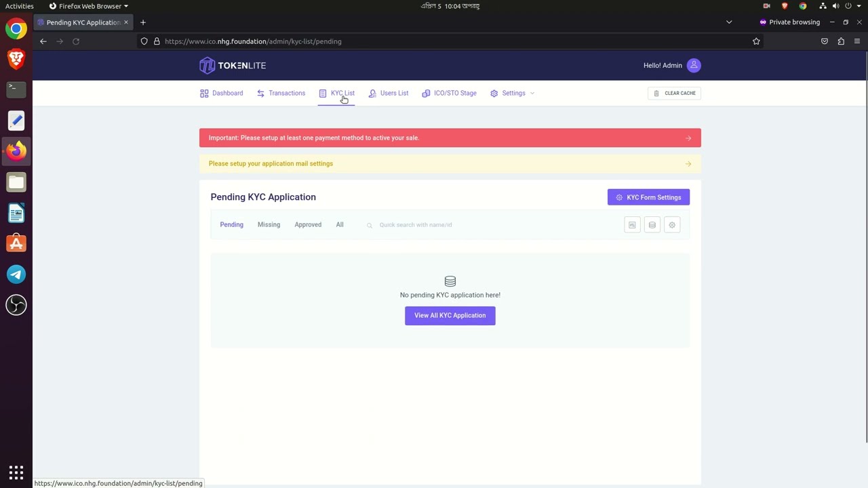Open the system status menu arrow

coord(860,6)
